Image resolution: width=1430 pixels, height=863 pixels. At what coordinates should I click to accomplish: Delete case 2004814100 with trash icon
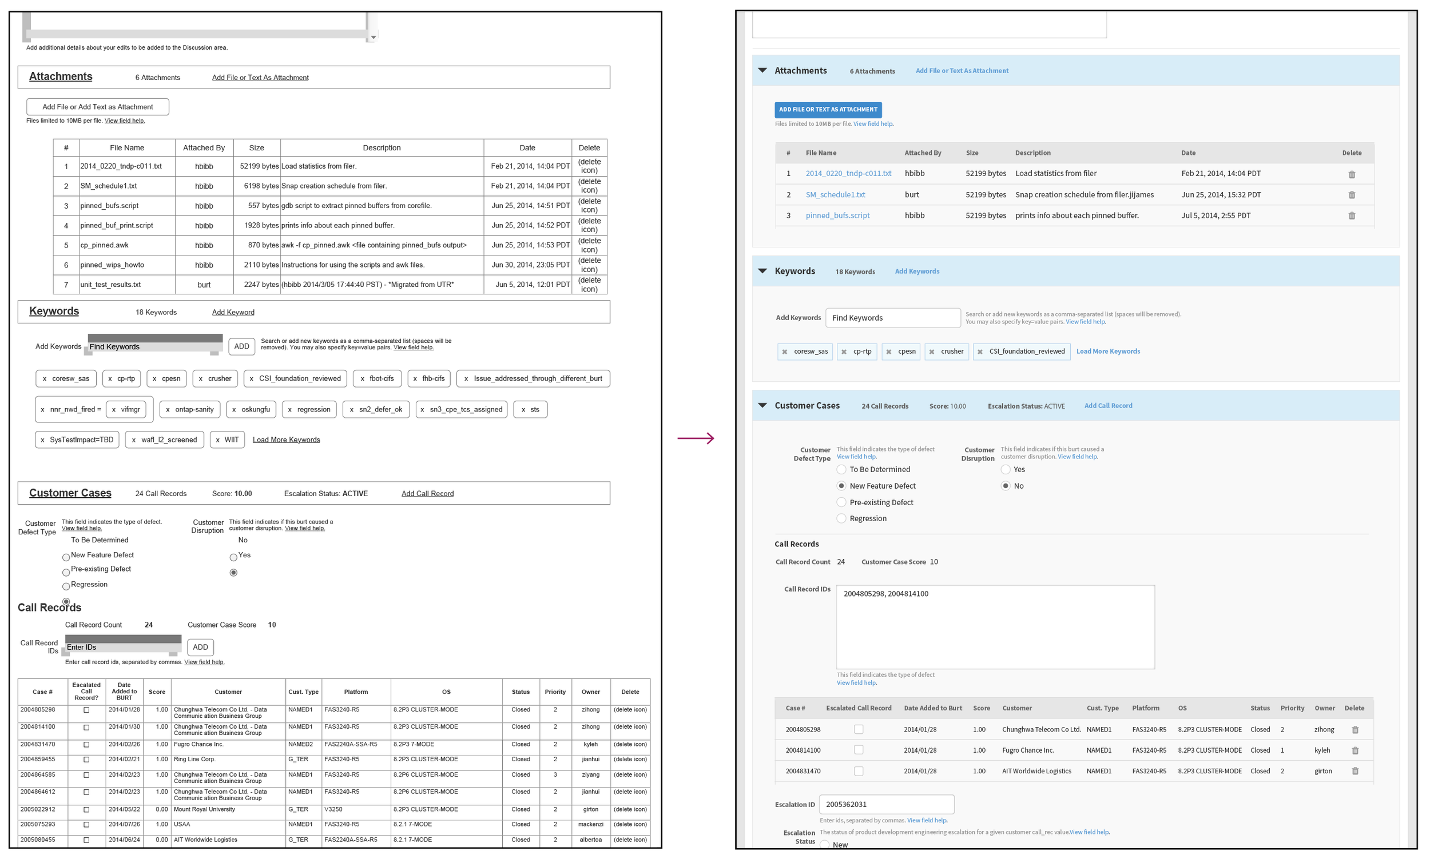(1354, 750)
